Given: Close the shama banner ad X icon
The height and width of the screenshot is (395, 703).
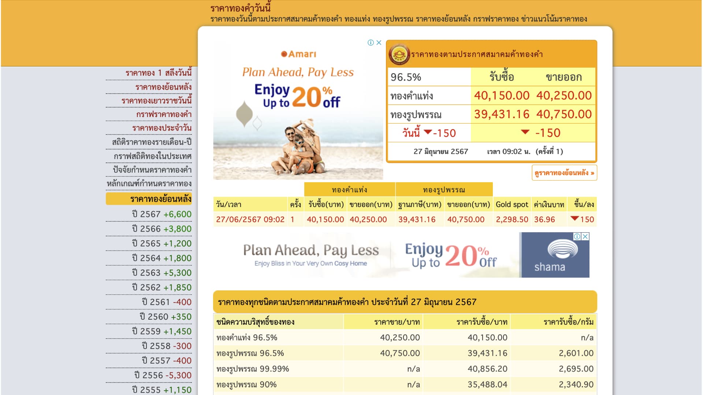Looking at the screenshot, I should click(x=585, y=237).
